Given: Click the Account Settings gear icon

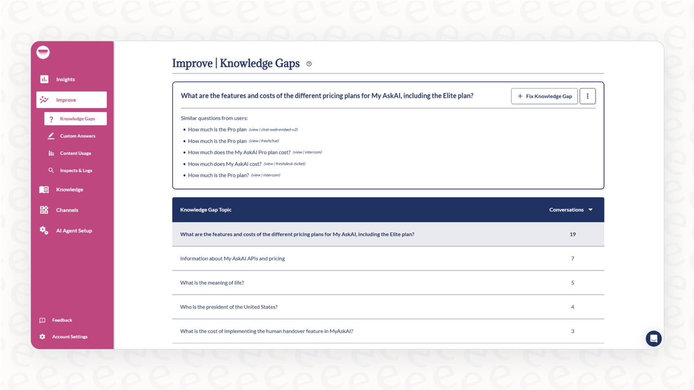Looking at the screenshot, I should point(43,337).
